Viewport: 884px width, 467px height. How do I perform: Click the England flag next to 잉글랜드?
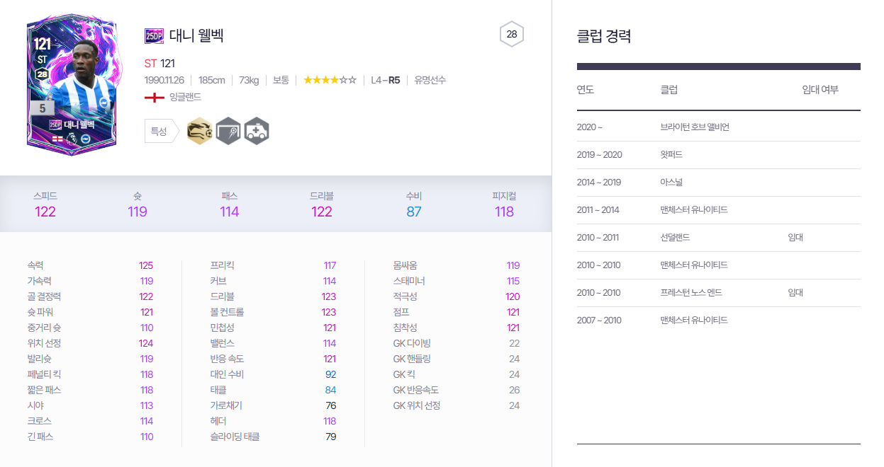tap(154, 97)
